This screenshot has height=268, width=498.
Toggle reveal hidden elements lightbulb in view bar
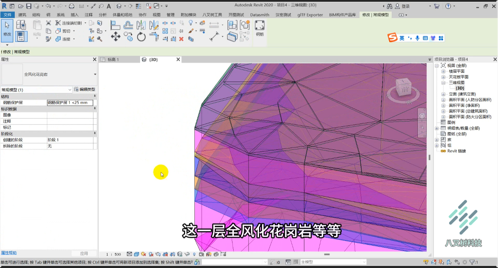tap(194, 254)
